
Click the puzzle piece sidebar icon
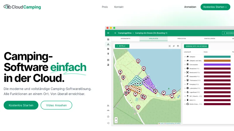[x=108, y=49]
